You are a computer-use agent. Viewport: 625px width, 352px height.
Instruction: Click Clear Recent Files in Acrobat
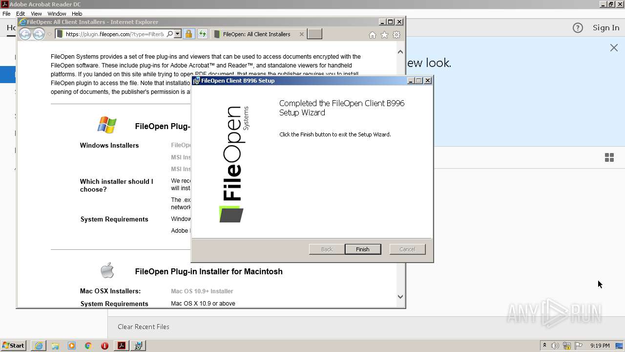click(x=144, y=327)
